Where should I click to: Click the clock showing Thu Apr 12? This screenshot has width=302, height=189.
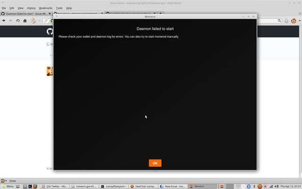pyautogui.click(x=291, y=186)
